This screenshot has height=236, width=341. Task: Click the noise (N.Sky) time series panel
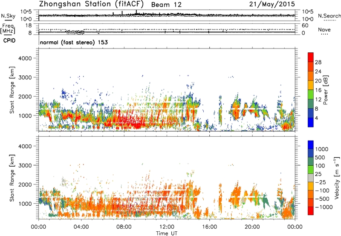pyautogui.click(x=167, y=15)
